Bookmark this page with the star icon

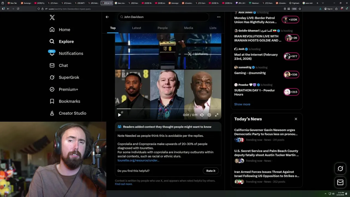coord(300,9)
